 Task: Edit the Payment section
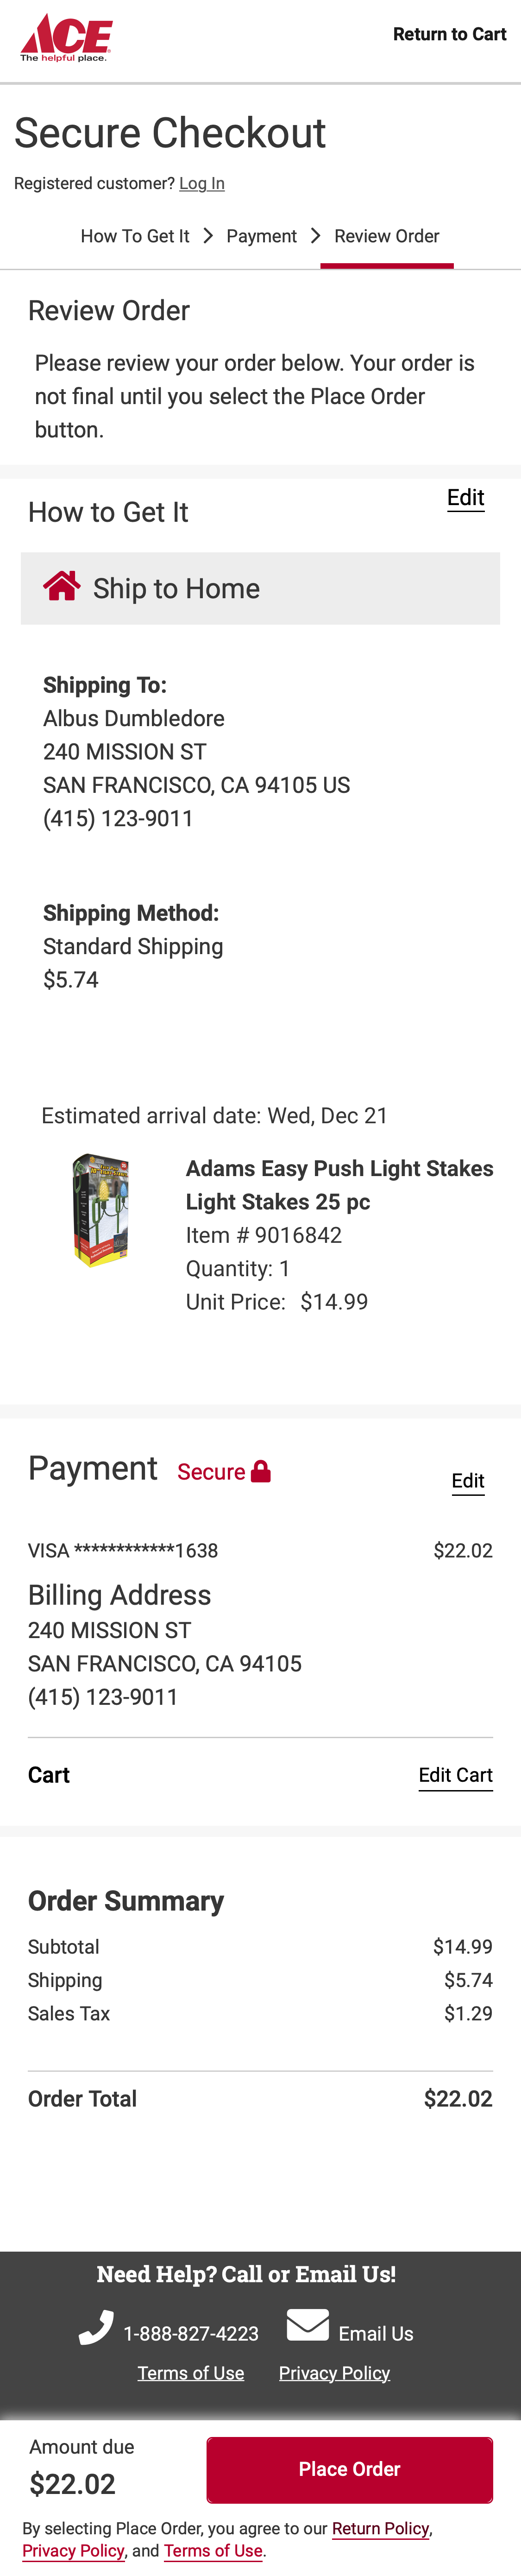click(467, 1481)
